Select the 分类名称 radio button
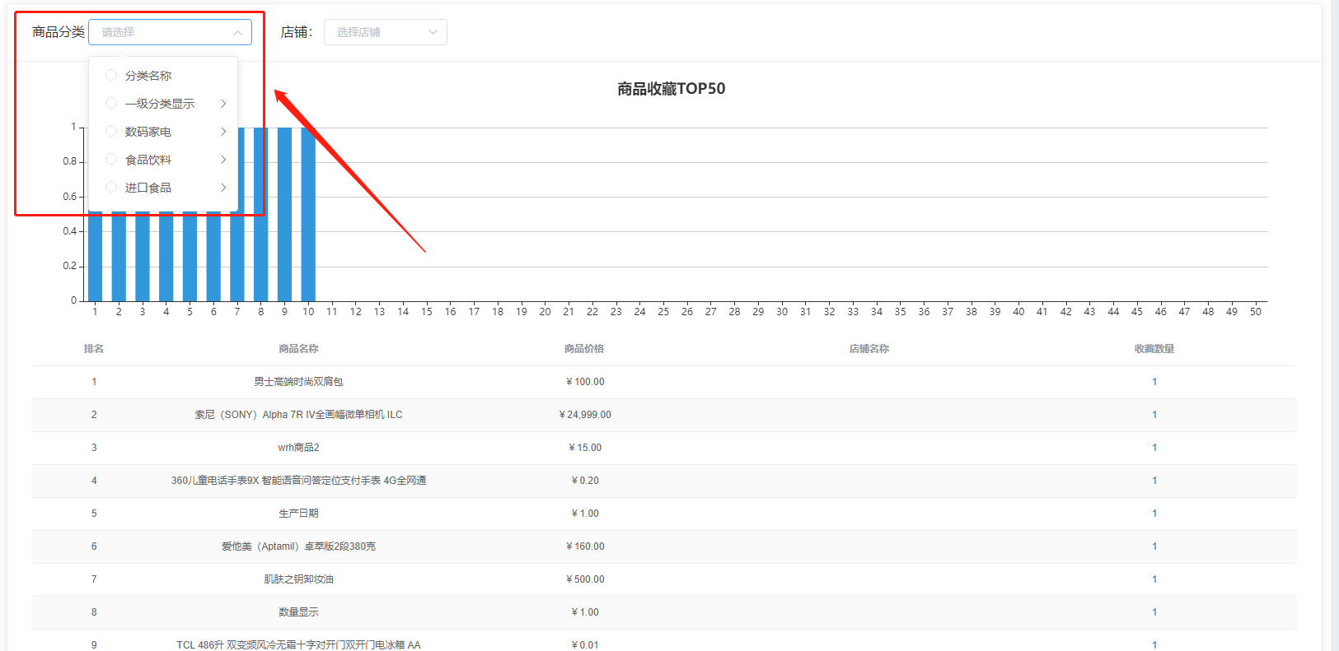This screenshot has height=651, width=1339. 111,75
